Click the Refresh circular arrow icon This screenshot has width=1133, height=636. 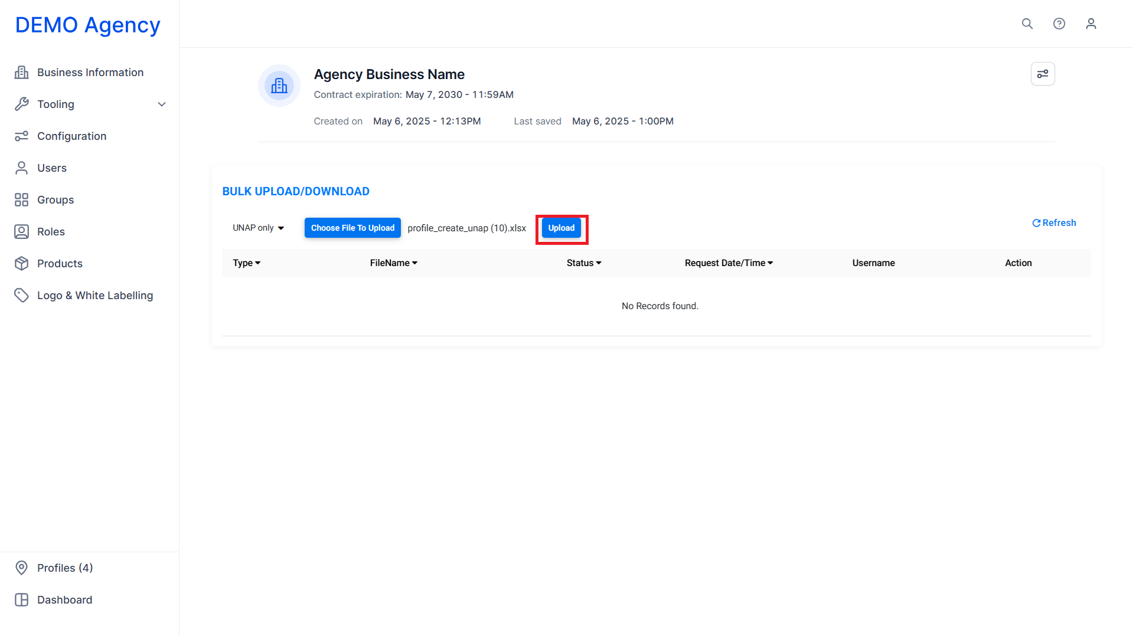tap(1036, 223)
